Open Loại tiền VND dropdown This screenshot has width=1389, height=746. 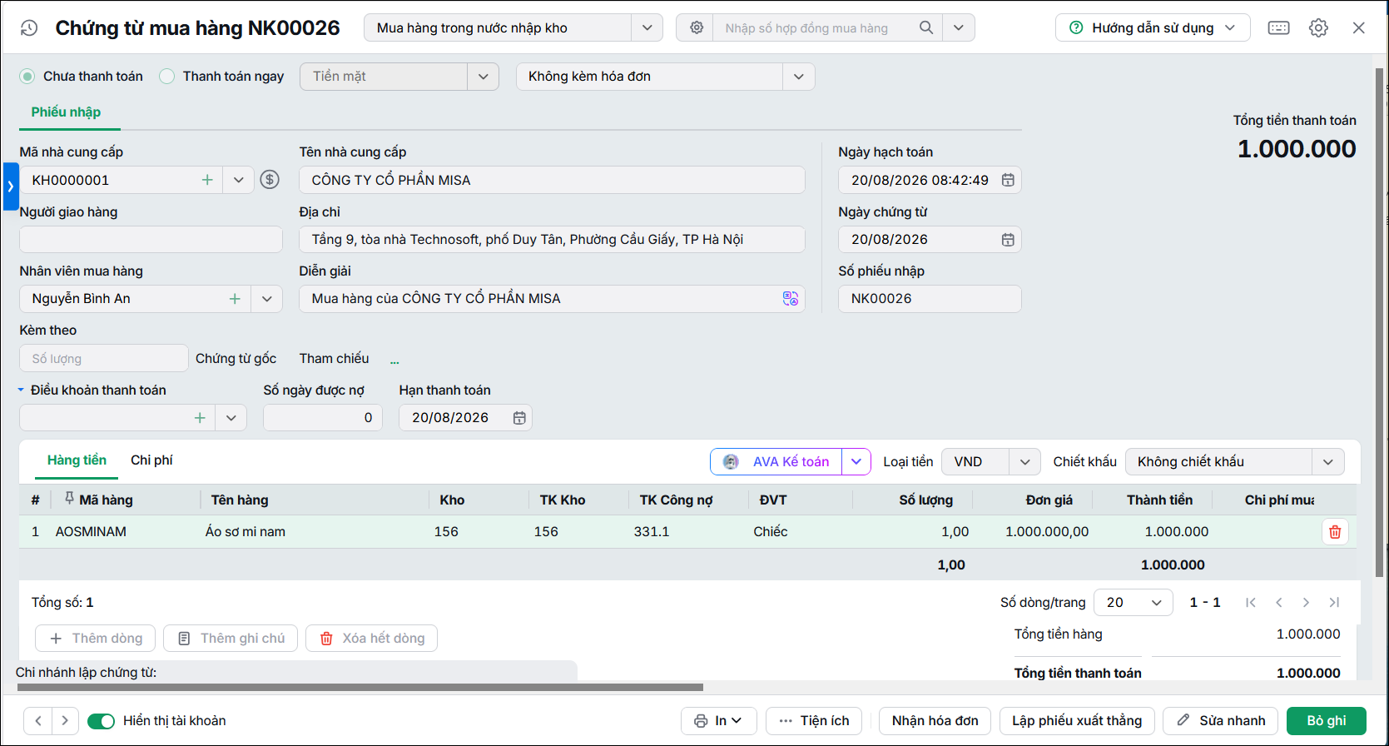(x=1024, y=462)
